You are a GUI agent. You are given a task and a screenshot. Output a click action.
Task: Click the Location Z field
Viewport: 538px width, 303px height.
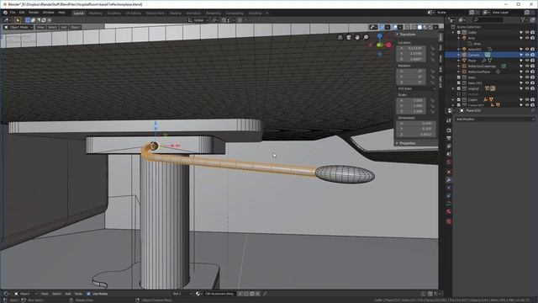click(x=411, y=59)
